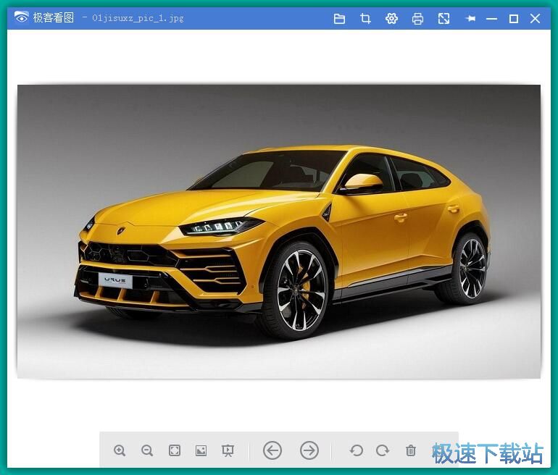Enter fullscreen view mode
558x475 pixels.
pyautogui.click(x=444, y=19)
